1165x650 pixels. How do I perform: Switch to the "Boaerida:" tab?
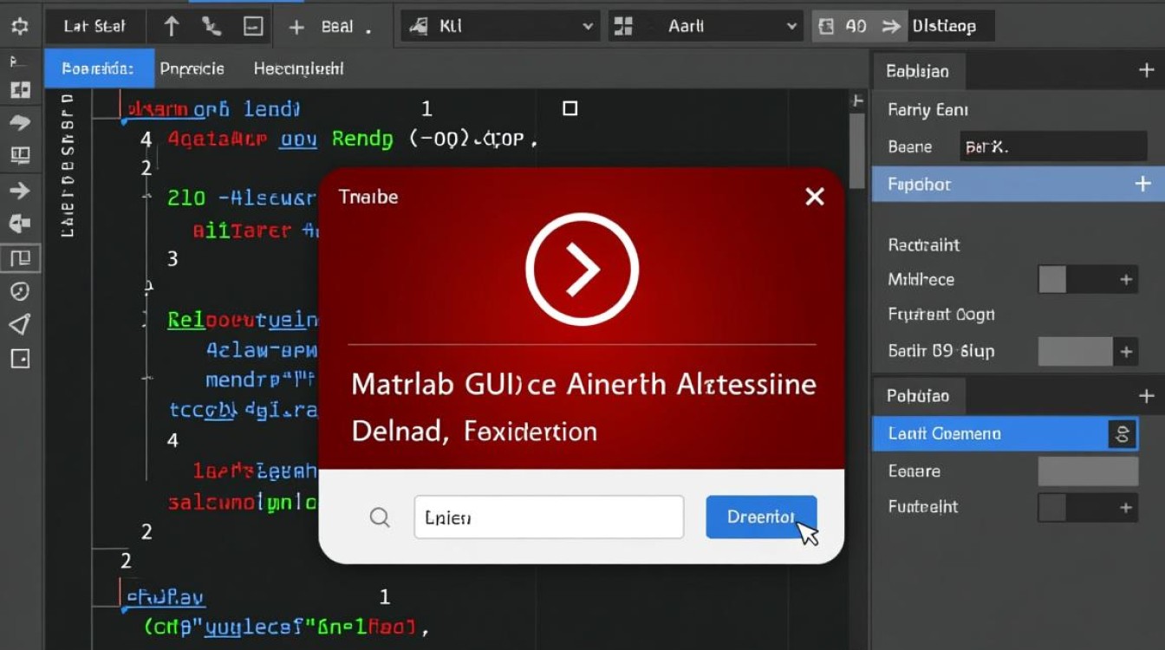click(99, 68)
